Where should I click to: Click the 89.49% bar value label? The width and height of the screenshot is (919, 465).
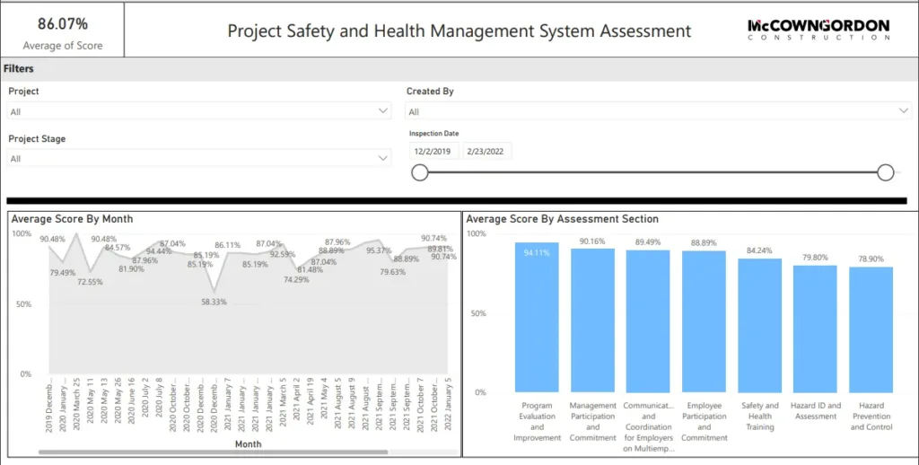648,241
